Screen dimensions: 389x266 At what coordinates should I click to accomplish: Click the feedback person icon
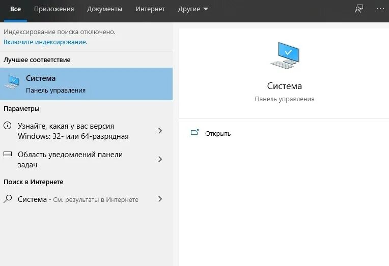point(359,9)
